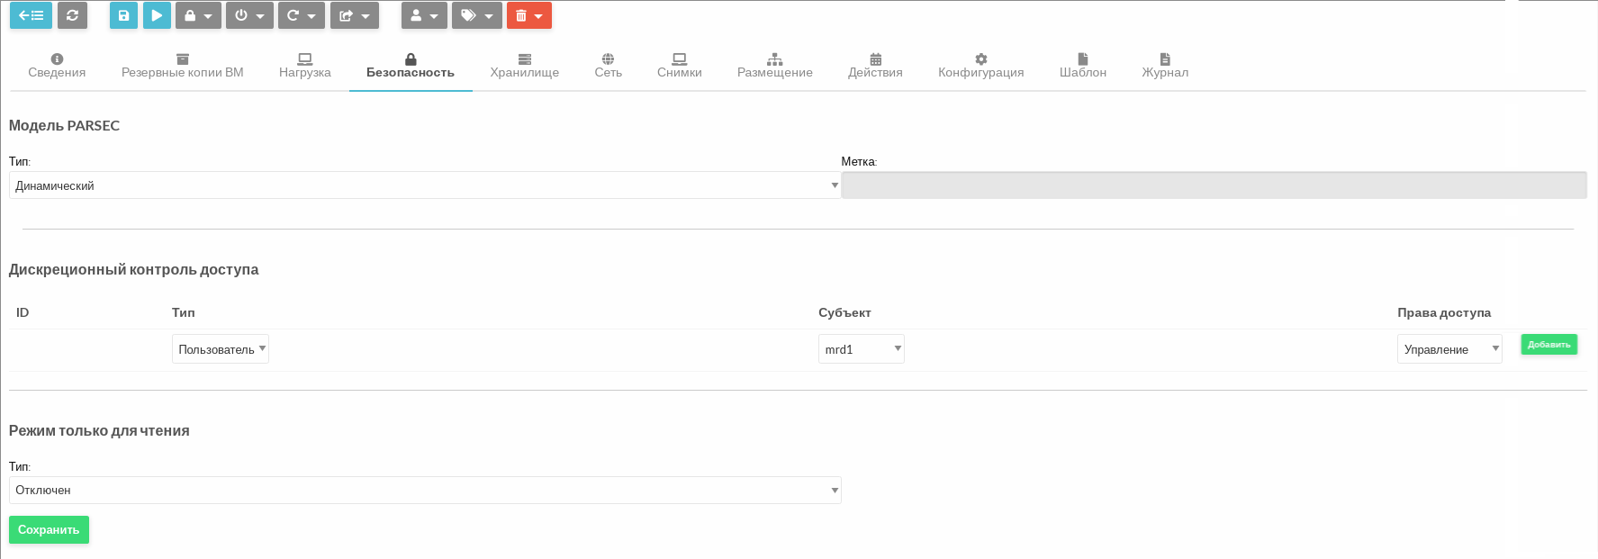Open the red trash delete menu

click(528, 15)
